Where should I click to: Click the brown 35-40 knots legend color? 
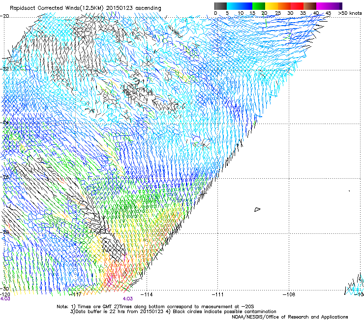pyautogui.click(x=310, y=6)
